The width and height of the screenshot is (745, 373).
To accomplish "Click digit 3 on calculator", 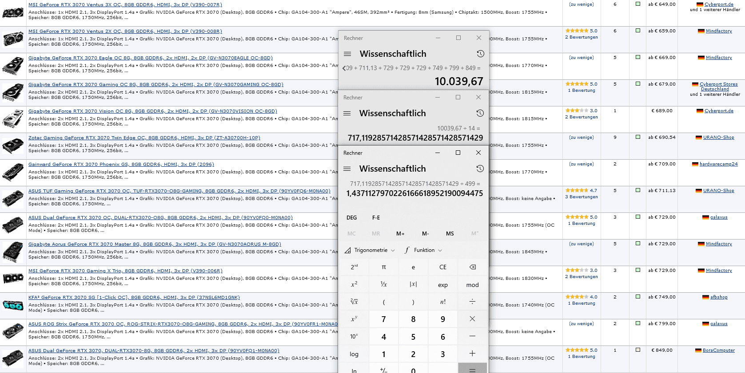I will click(x=443, y=353).
